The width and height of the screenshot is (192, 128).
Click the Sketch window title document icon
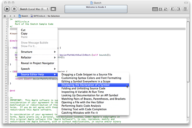92,3
